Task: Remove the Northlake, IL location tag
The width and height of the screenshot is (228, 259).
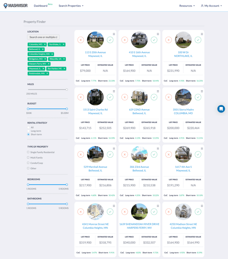Action: tap(64, 44)
